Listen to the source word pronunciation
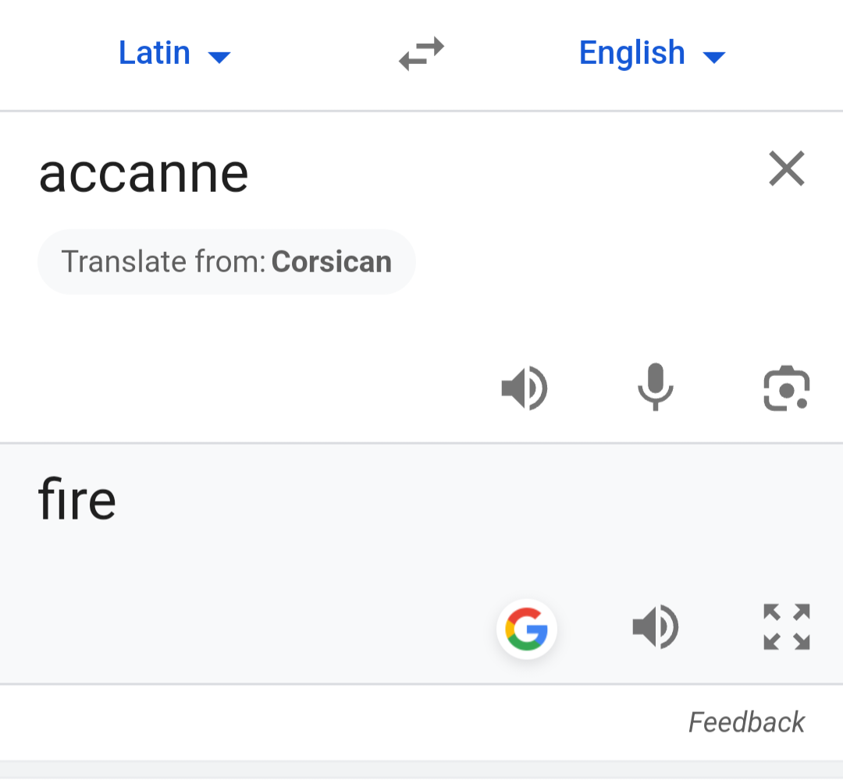843x780 pixels. click(524, 388)
